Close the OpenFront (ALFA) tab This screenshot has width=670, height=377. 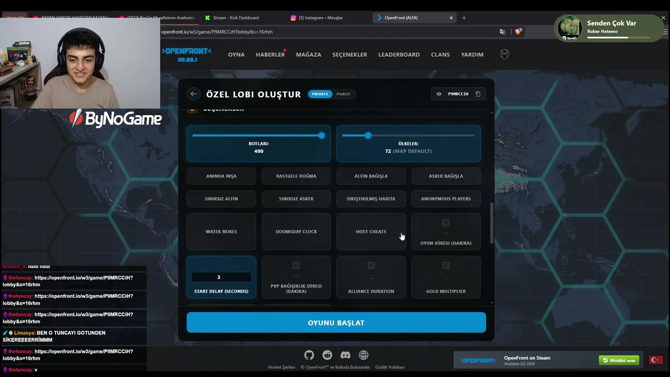tap(451, 18)
